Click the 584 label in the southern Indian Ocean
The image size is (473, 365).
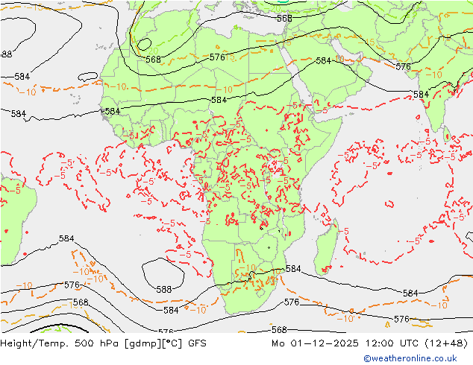[410, 293]
